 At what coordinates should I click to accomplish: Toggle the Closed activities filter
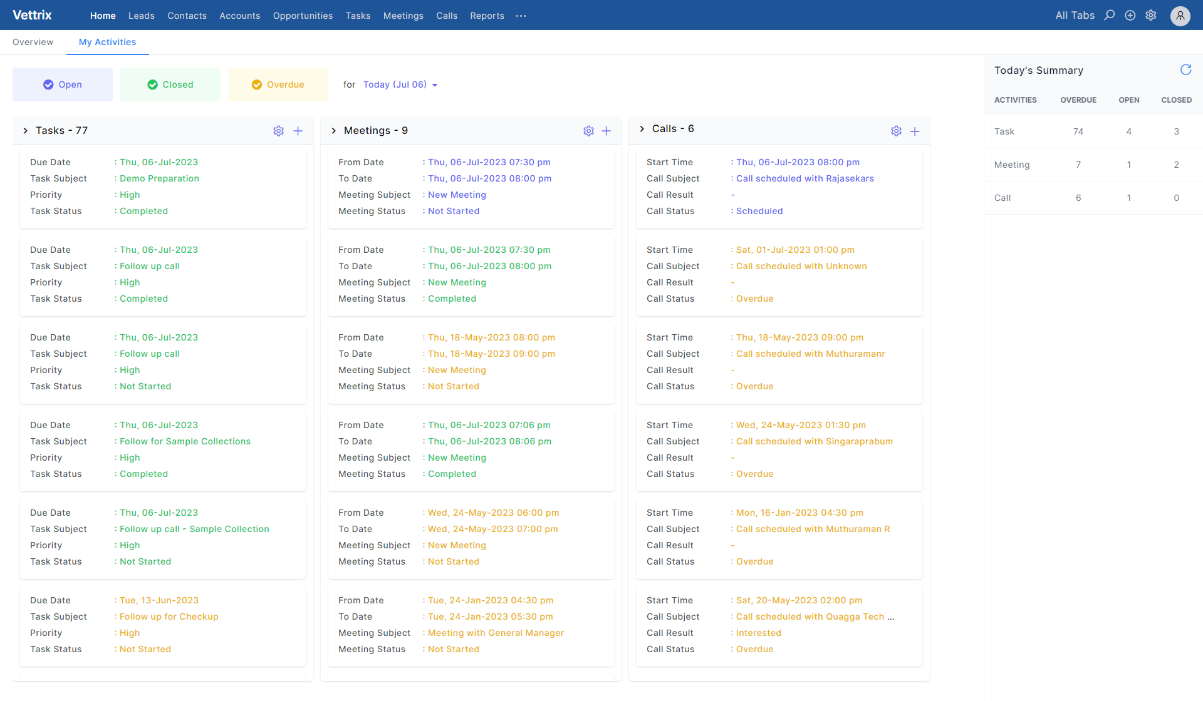[170, 84]
